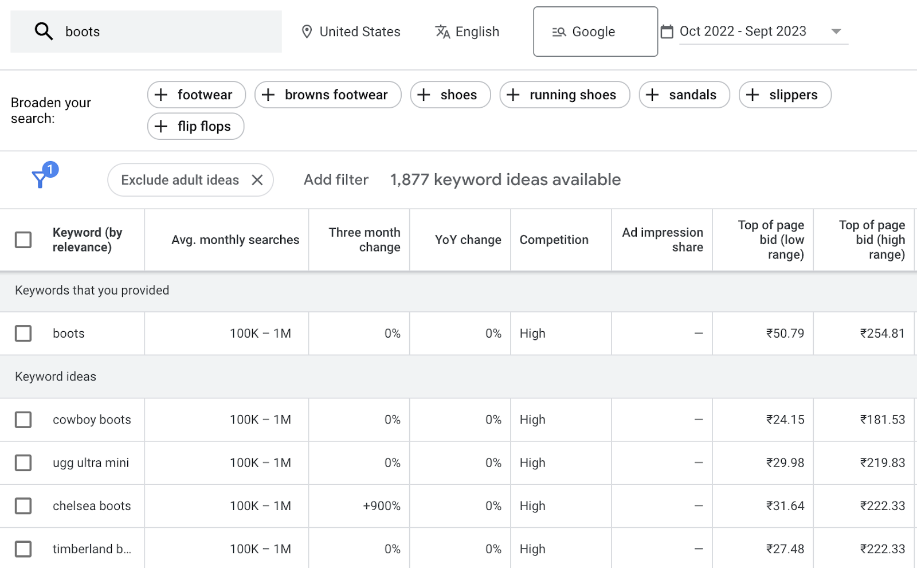Screen dimensions: 917x568
Task: Click the search magnifier icon
Action: click(44, 32)
